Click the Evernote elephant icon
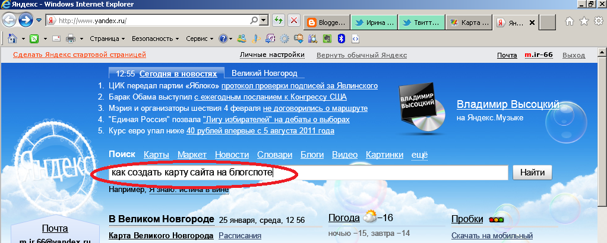This screenshot has height=243, width=607. pyautogui.click(x=327, y=39)
